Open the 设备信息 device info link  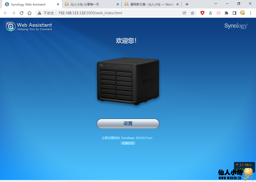pos(128,143)
